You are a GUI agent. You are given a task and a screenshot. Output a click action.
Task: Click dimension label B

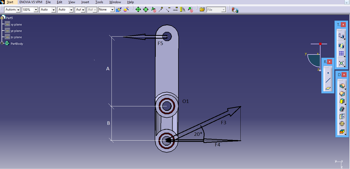tap(108, 123)
